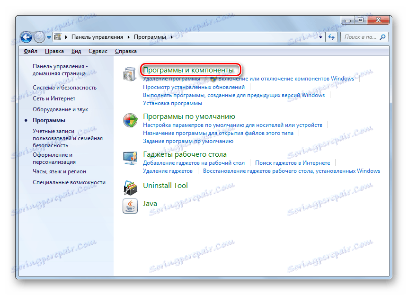Click Добавление гаджетов на рабочий стол
The height and width of the screenshot is (295, 408).
[x=194, y=163]
